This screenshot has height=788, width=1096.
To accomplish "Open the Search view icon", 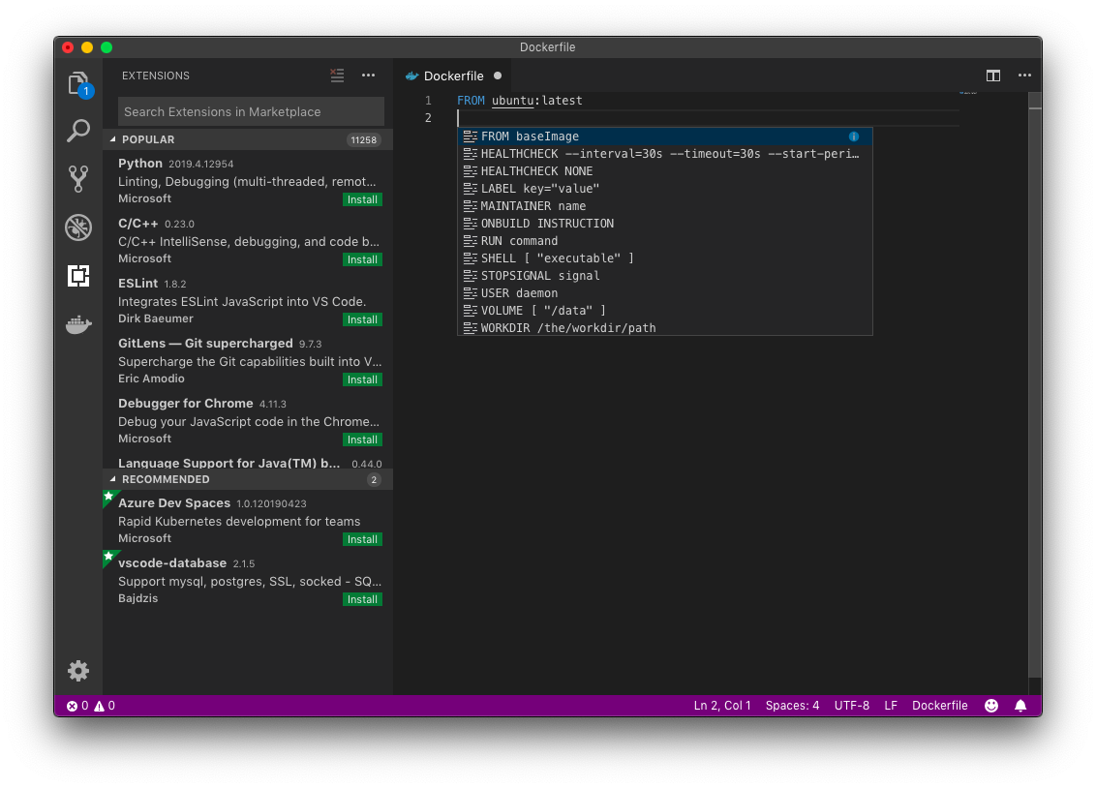I will pyautogui.click(x=78, y=131).
